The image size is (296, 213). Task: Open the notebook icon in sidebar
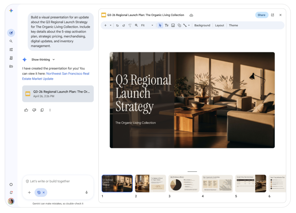pyautogui.click(x=11, y=58)
